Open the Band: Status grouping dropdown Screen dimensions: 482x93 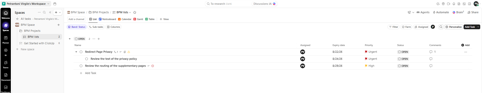coord(77,27)
